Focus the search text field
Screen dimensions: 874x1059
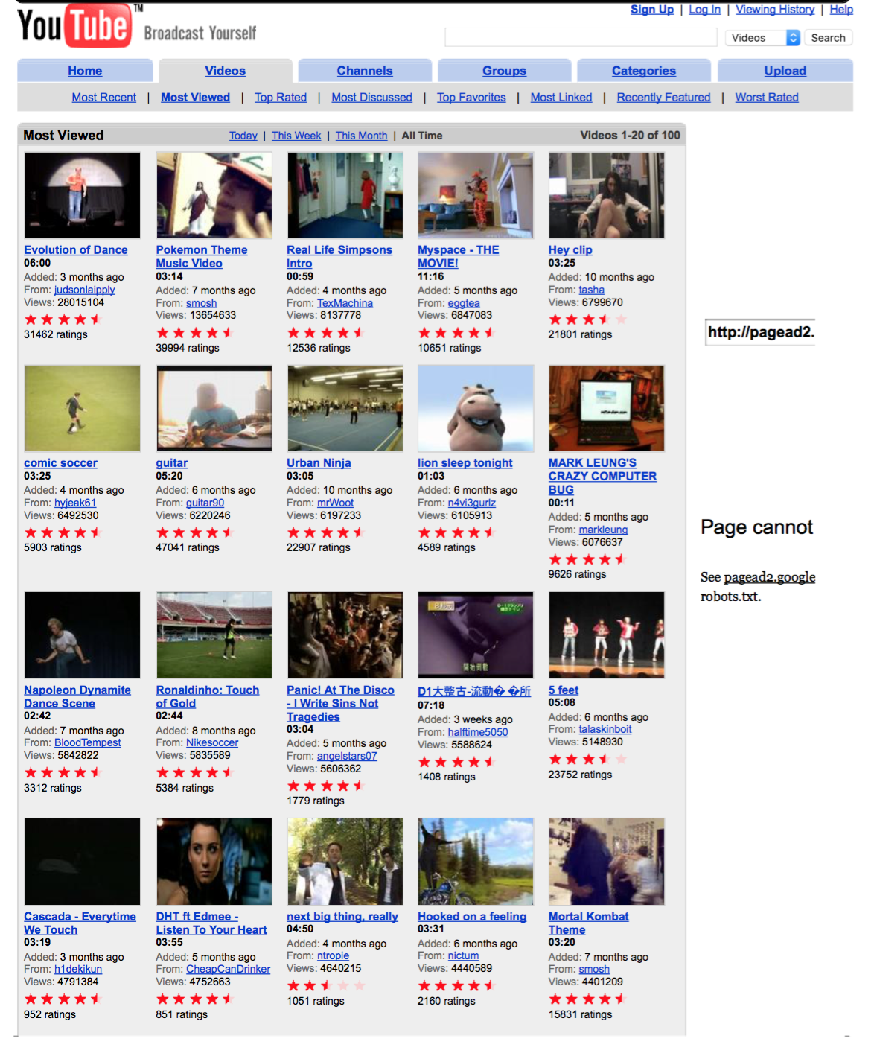(580, 38)
